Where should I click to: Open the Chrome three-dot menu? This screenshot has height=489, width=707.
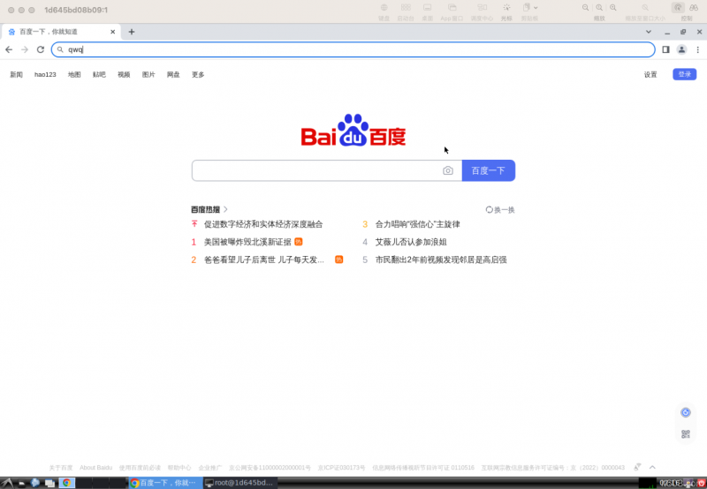coord(696,49)
